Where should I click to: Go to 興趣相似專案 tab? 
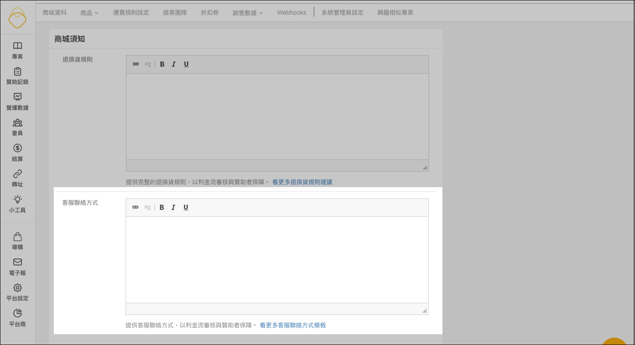[396, 12]
